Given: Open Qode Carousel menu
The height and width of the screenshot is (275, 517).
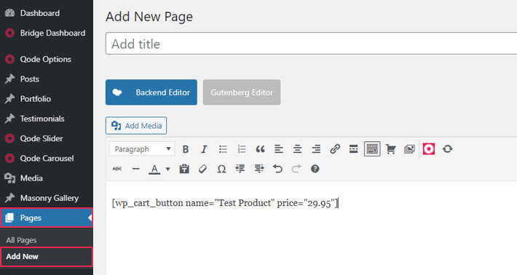Looking at the screenshot, I should (x=47, y=158).
